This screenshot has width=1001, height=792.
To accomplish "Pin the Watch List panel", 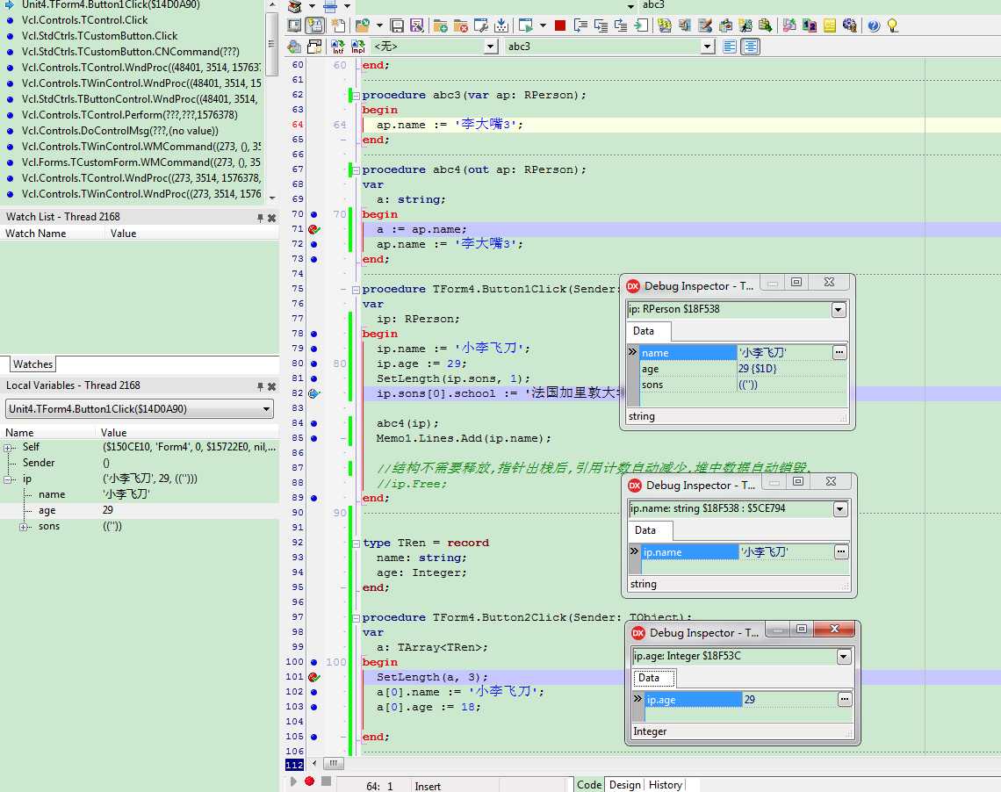I will [x=260, y=218].
